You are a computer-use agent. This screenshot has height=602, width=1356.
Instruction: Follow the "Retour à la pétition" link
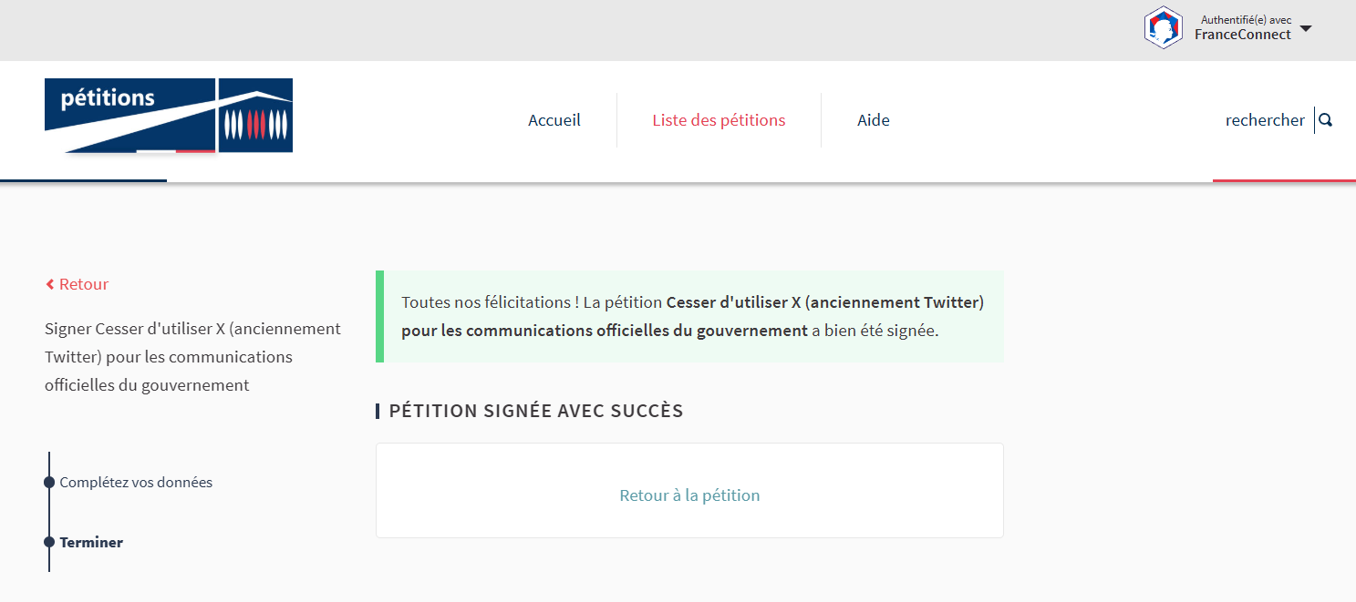689,495
